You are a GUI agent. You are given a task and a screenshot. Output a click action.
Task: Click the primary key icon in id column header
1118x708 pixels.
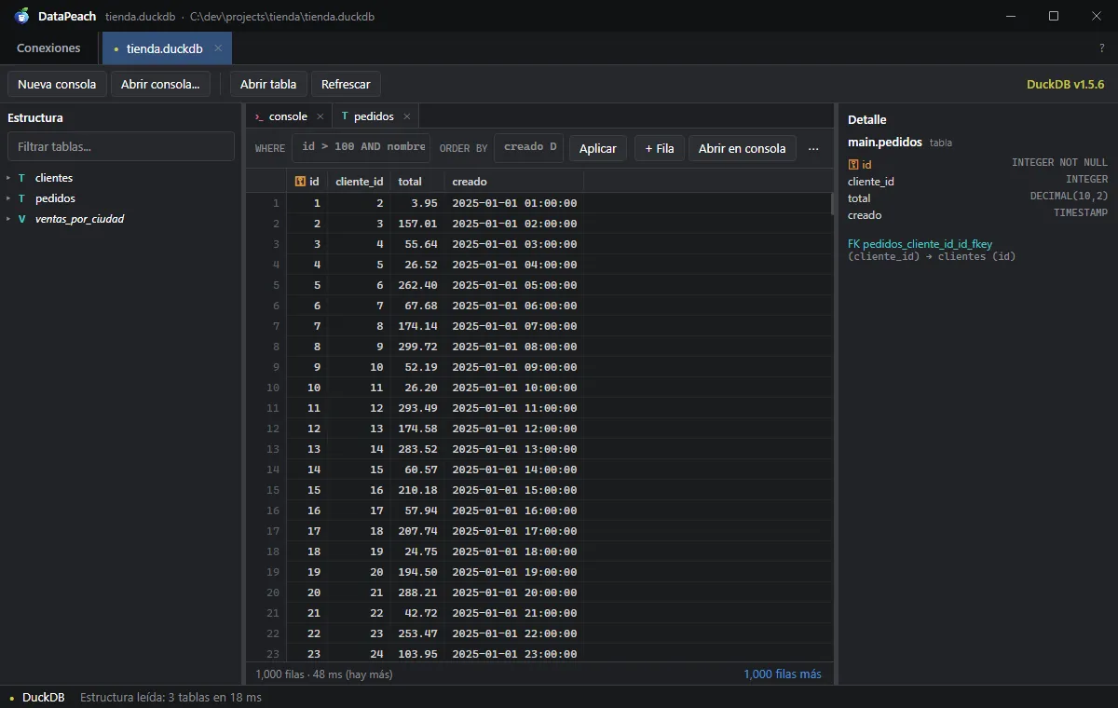(x=300, y=182)
